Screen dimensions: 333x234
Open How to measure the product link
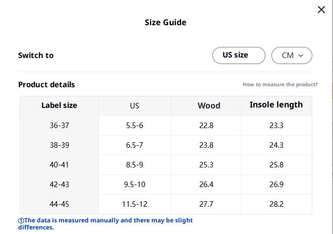click(x=280, y=85)
